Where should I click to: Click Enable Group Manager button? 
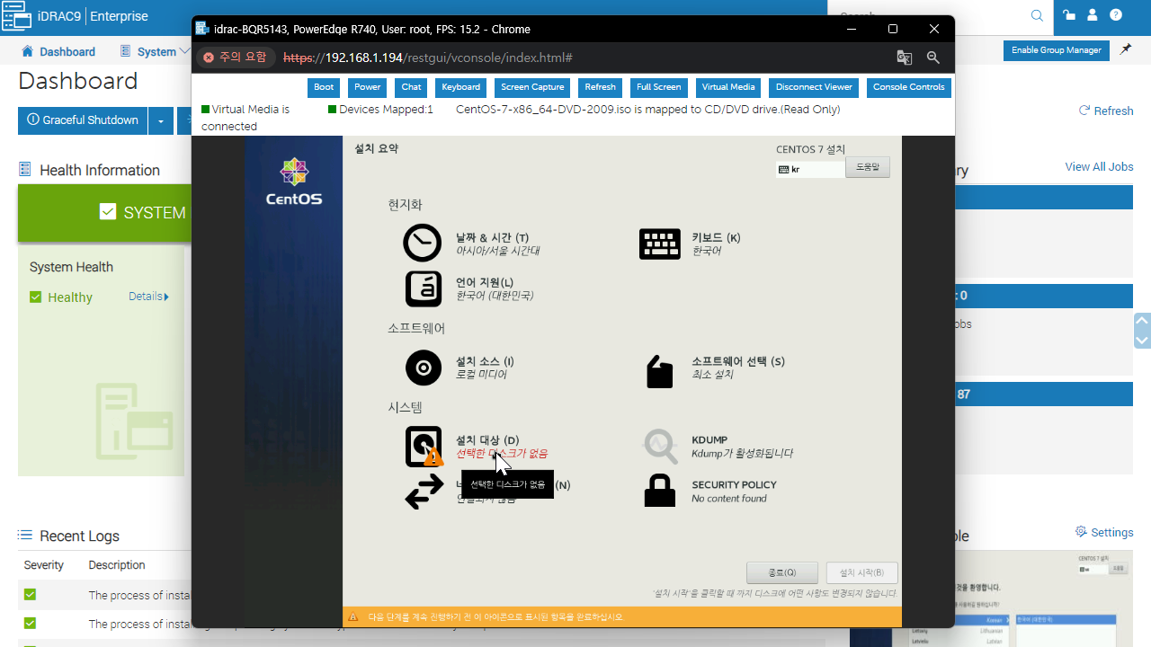pos(1057,50)
